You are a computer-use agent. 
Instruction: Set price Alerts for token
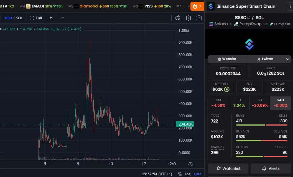point(271,168)
